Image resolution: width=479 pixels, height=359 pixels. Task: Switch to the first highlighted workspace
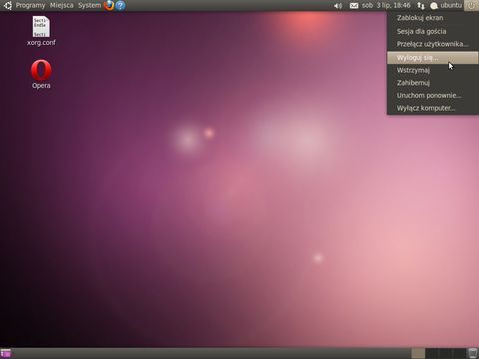(418, 353)
